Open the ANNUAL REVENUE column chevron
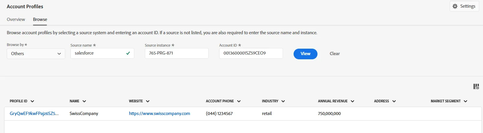 point(353,101)
